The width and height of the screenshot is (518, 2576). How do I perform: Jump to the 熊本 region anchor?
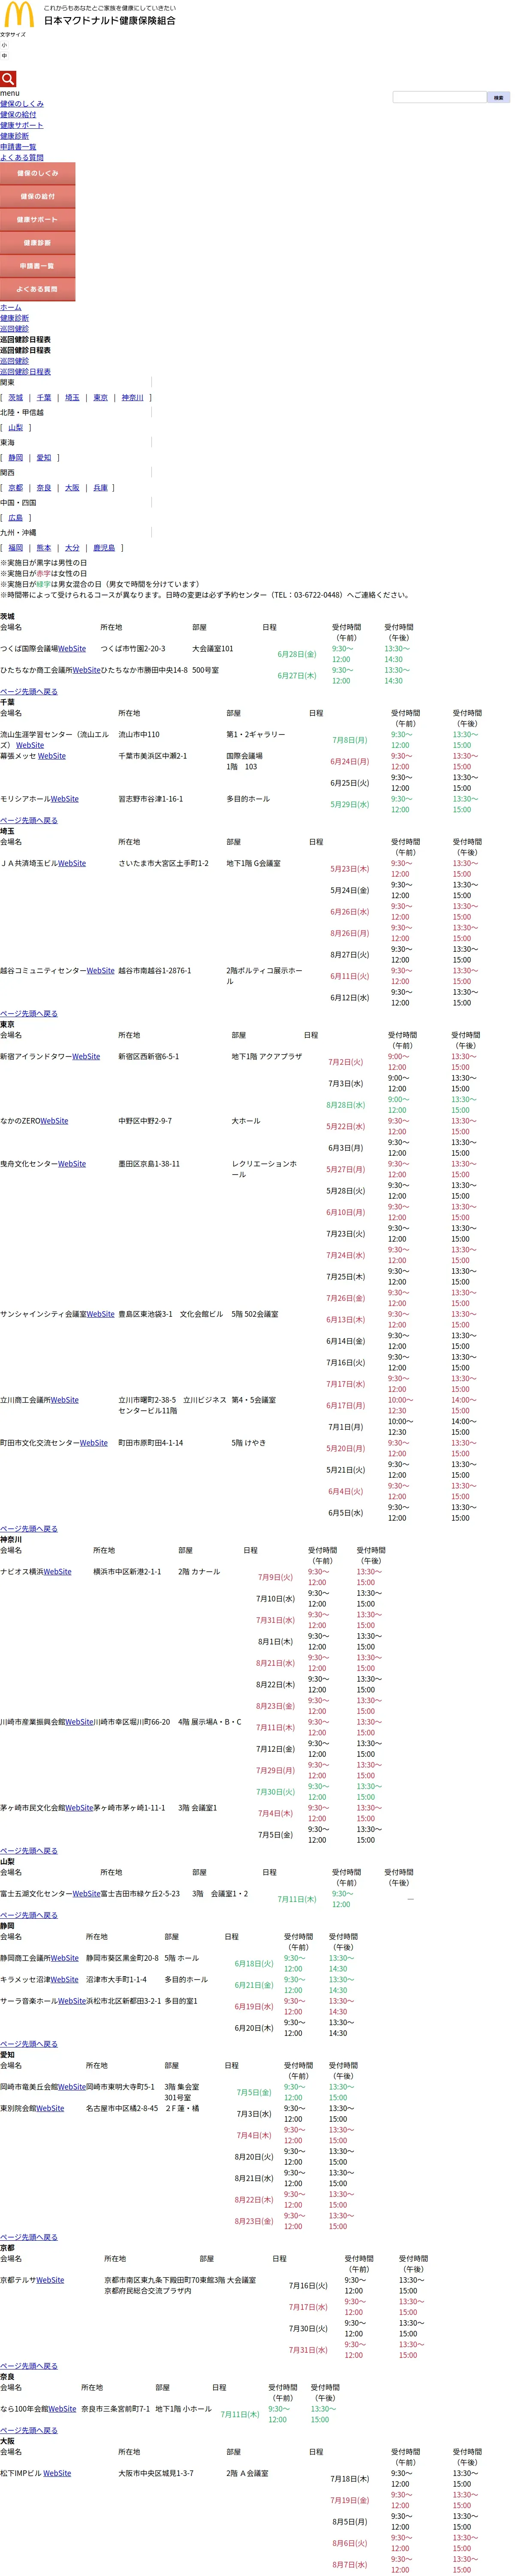pos(44,548)
